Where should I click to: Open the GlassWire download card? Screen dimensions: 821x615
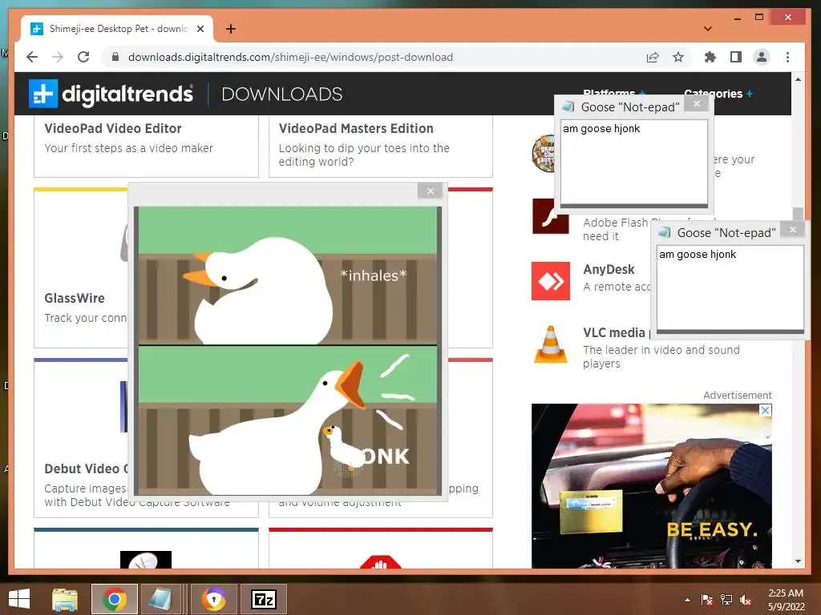(x=81, y=267)
